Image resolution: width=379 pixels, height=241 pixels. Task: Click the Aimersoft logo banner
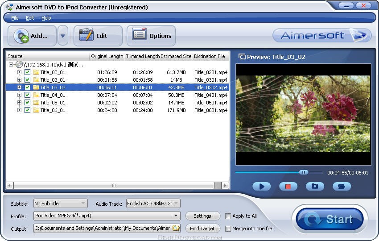[x=322, y=35]
